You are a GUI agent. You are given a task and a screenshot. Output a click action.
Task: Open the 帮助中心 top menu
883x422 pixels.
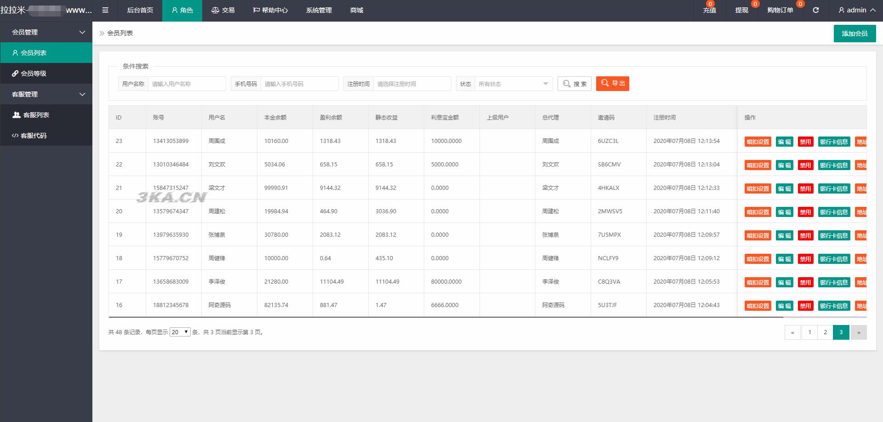(x=270, y=10)
